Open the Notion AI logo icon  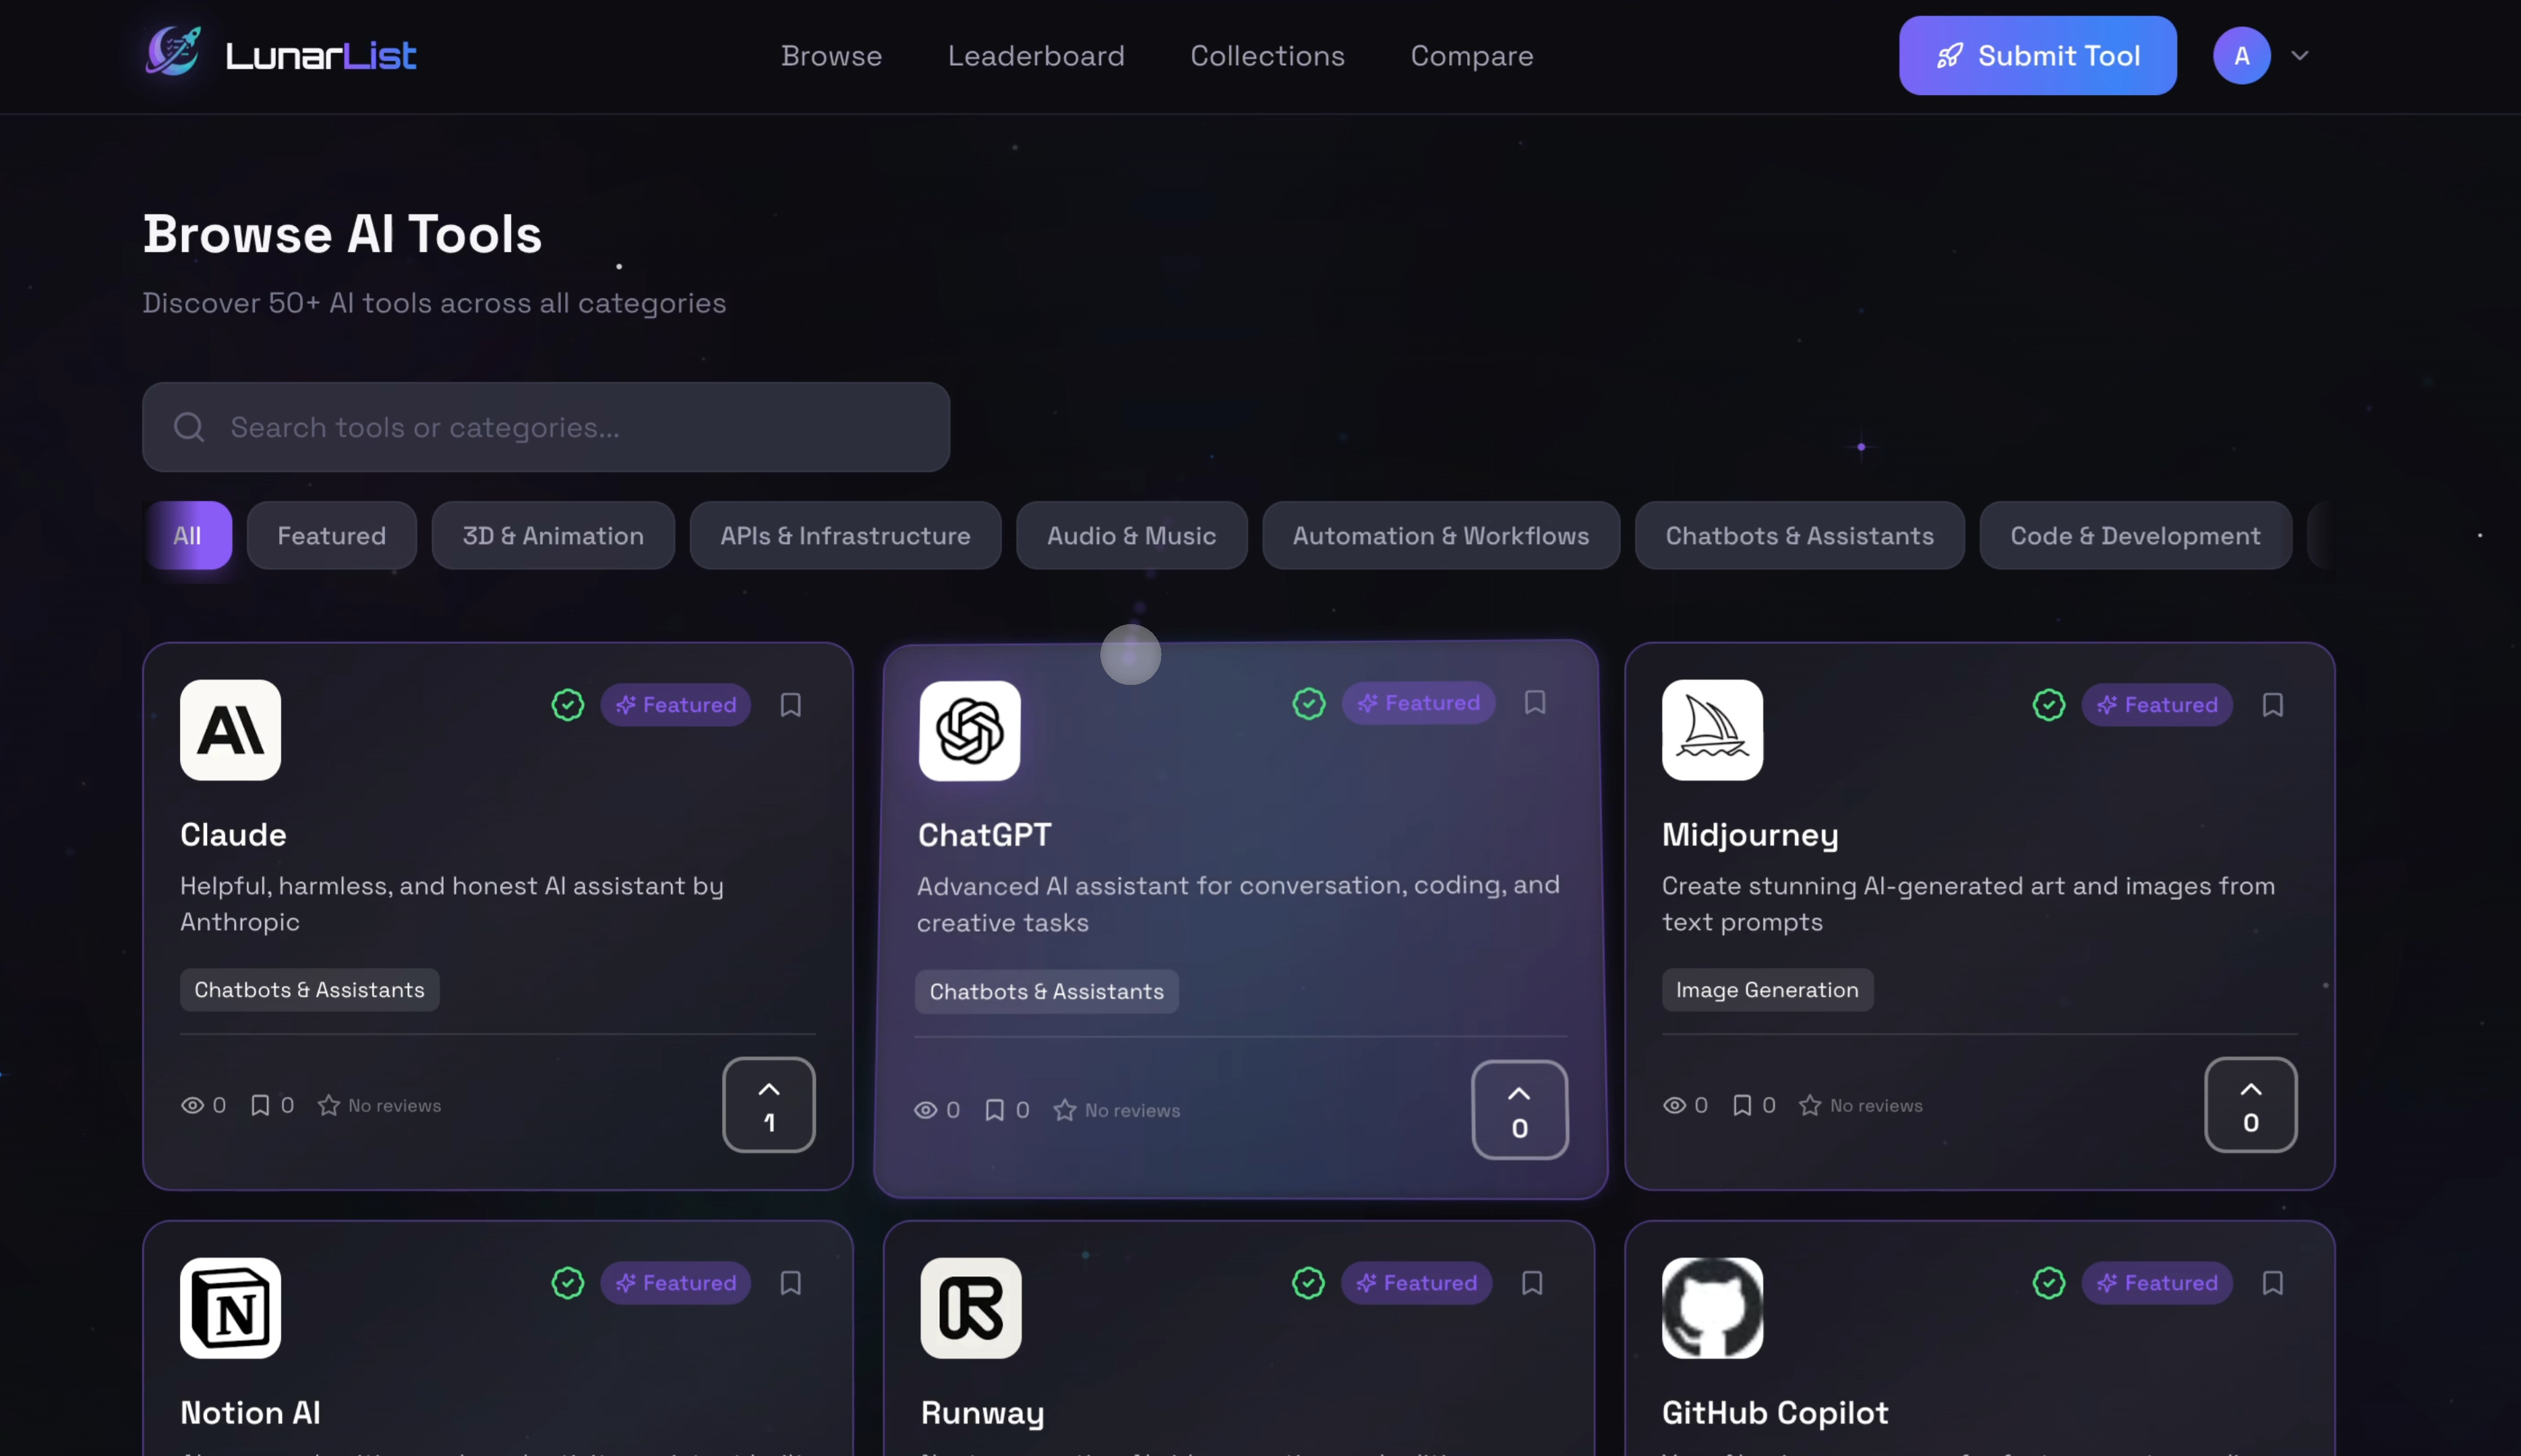230,1307
